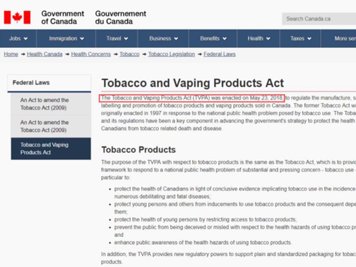The width and height of the screenshot is (356, 267).
Task: Open the Business dropdown menu
Action: point(162,39)
